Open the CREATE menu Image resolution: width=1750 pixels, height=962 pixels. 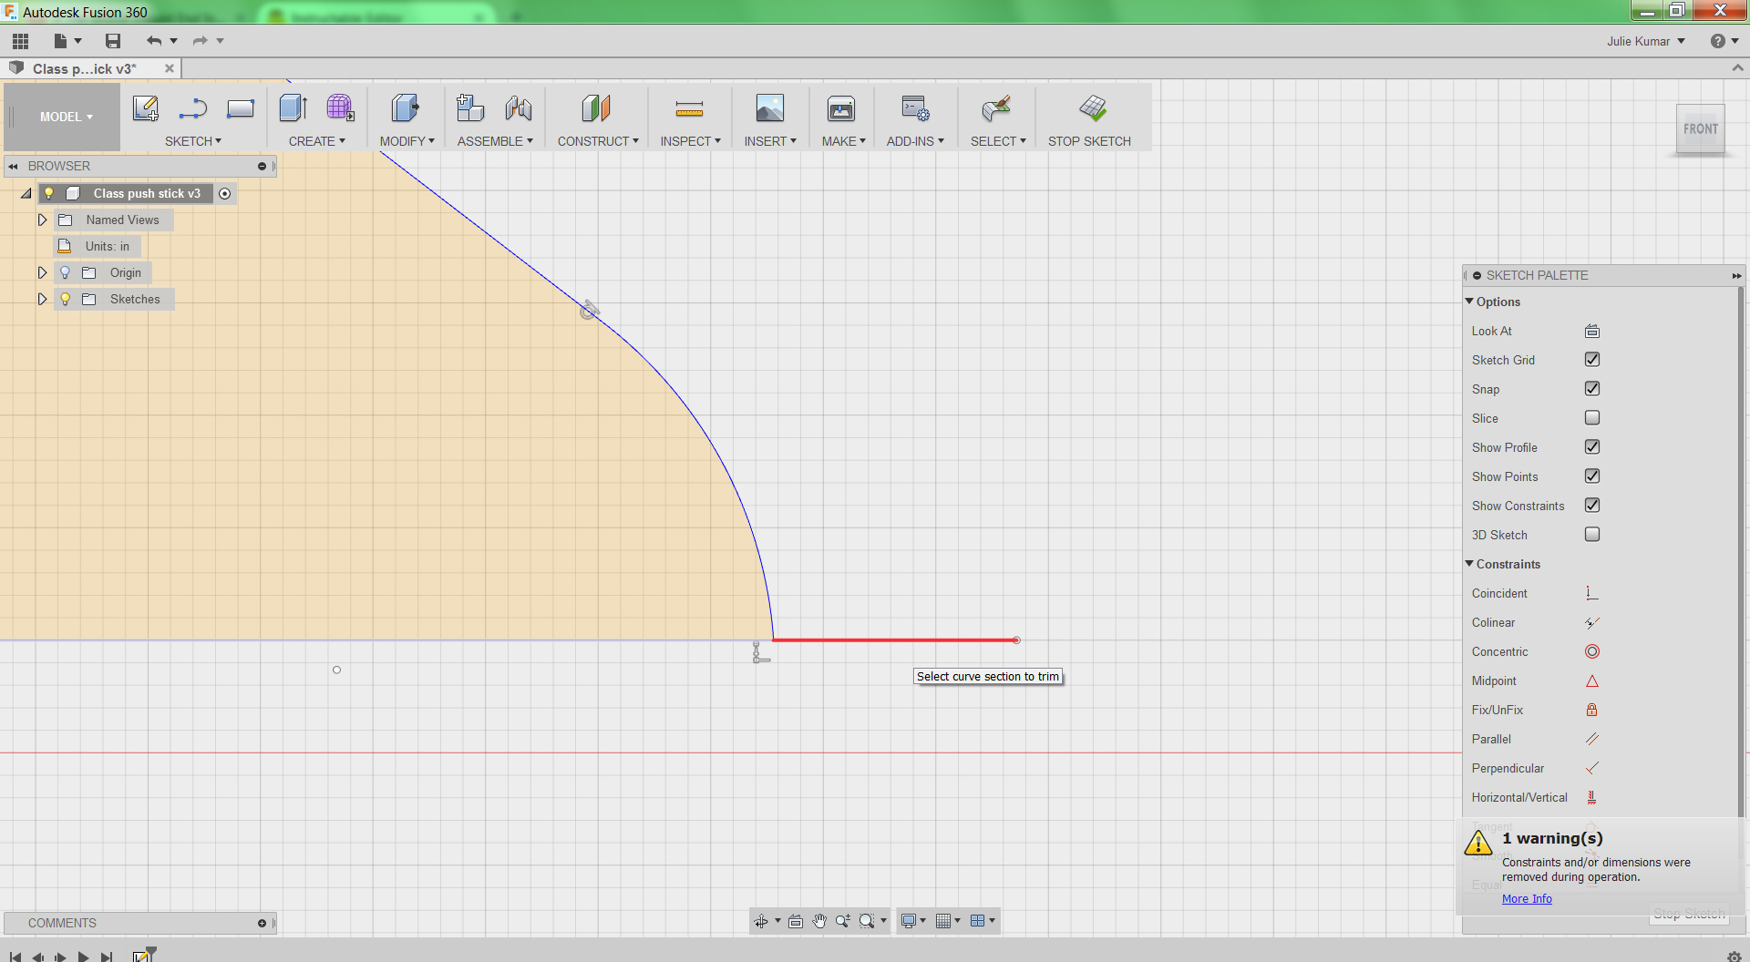pos(317,141)
